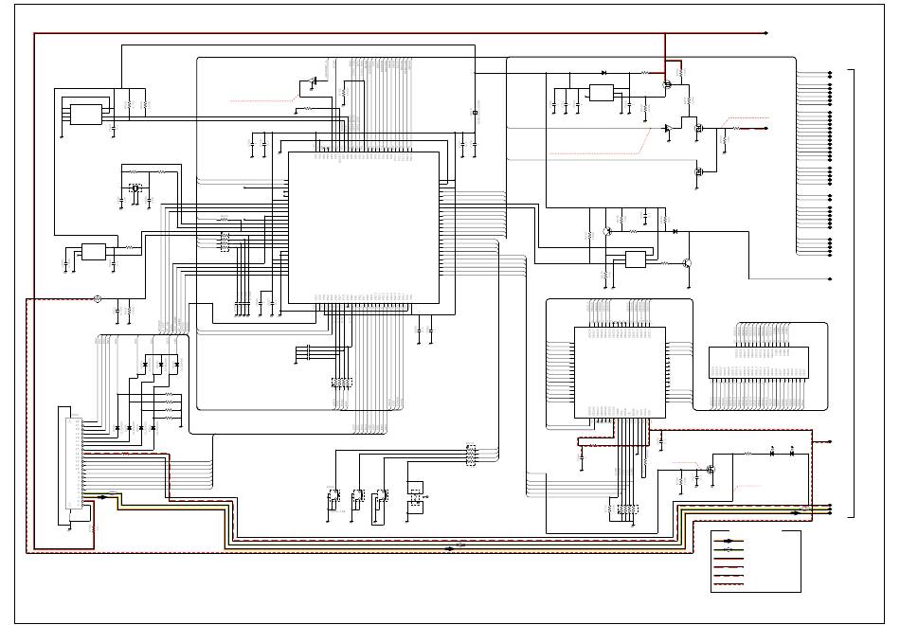The image size is (900, 625).
Task: Click the dashed resistor array below the QFP chip
Action: point(628,509)
